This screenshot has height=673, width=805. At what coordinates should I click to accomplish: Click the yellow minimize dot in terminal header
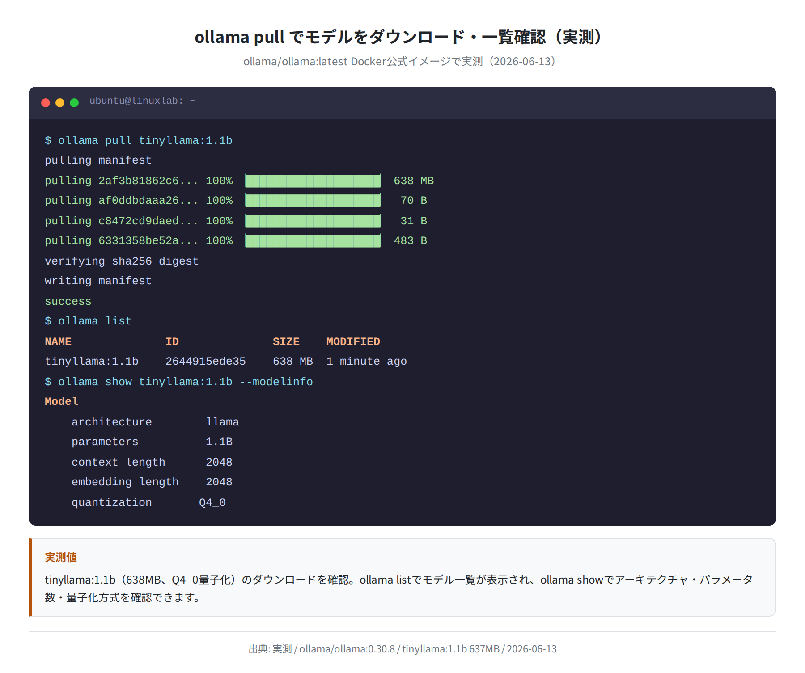60,103
